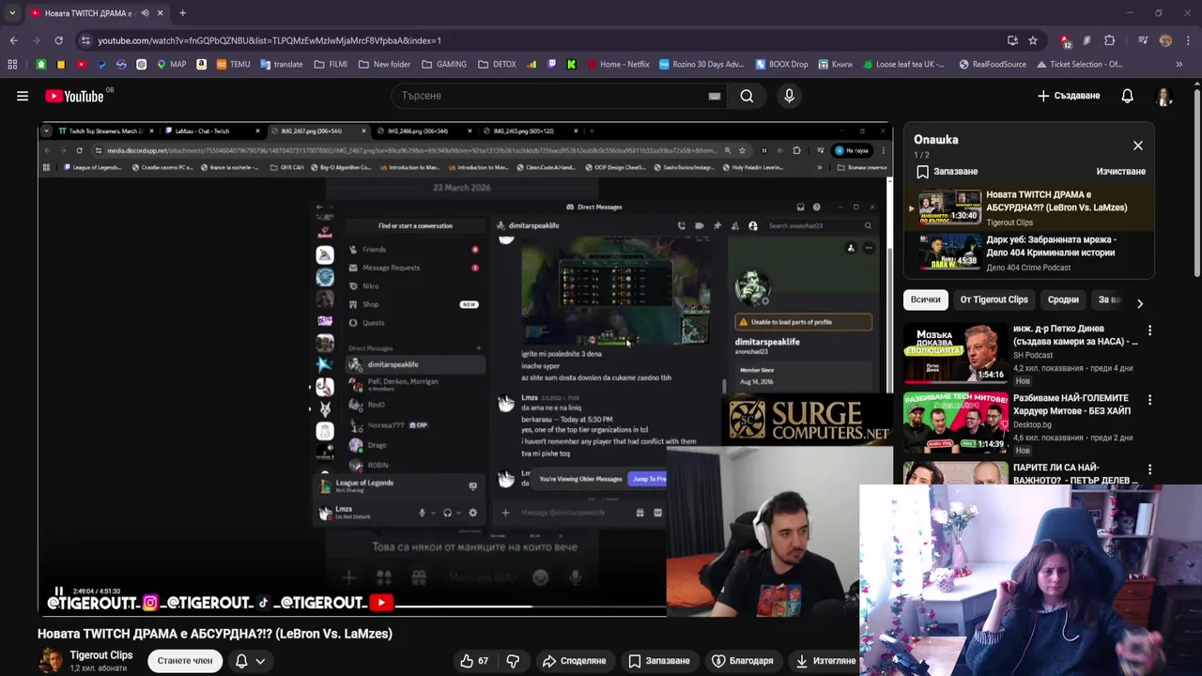This screenshot has height=676, width=1202.
Task: Open the MAP bookmark
Action: click(171, 65)
